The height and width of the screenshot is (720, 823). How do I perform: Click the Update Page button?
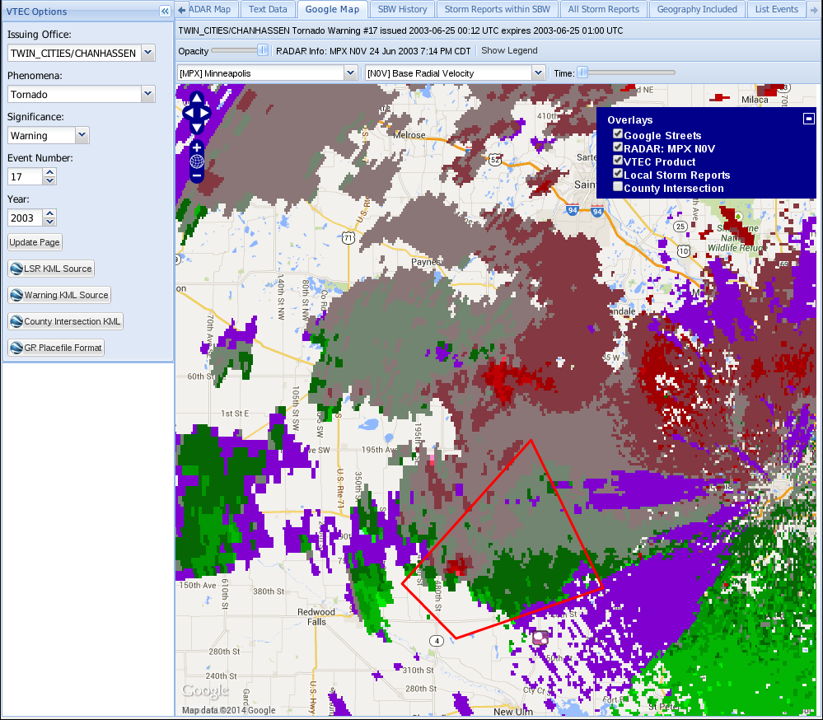pos(35,242)
